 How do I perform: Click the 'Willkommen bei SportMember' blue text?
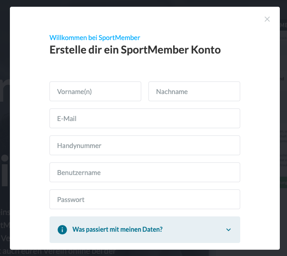pyautogui.click(x=94, y=38)
